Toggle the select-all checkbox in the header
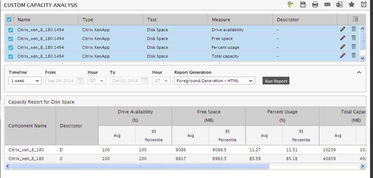Viewport: 373px width, 178px height. click(x=9, y=19)
